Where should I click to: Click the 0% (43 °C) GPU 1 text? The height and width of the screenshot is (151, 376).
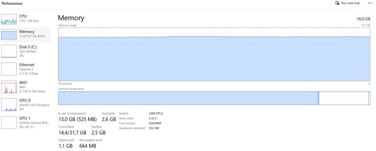(x=27, y=127)
